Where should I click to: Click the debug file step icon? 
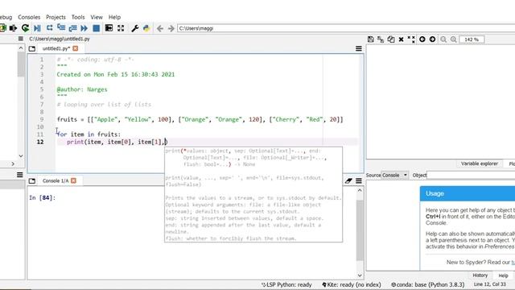(37, 28)
